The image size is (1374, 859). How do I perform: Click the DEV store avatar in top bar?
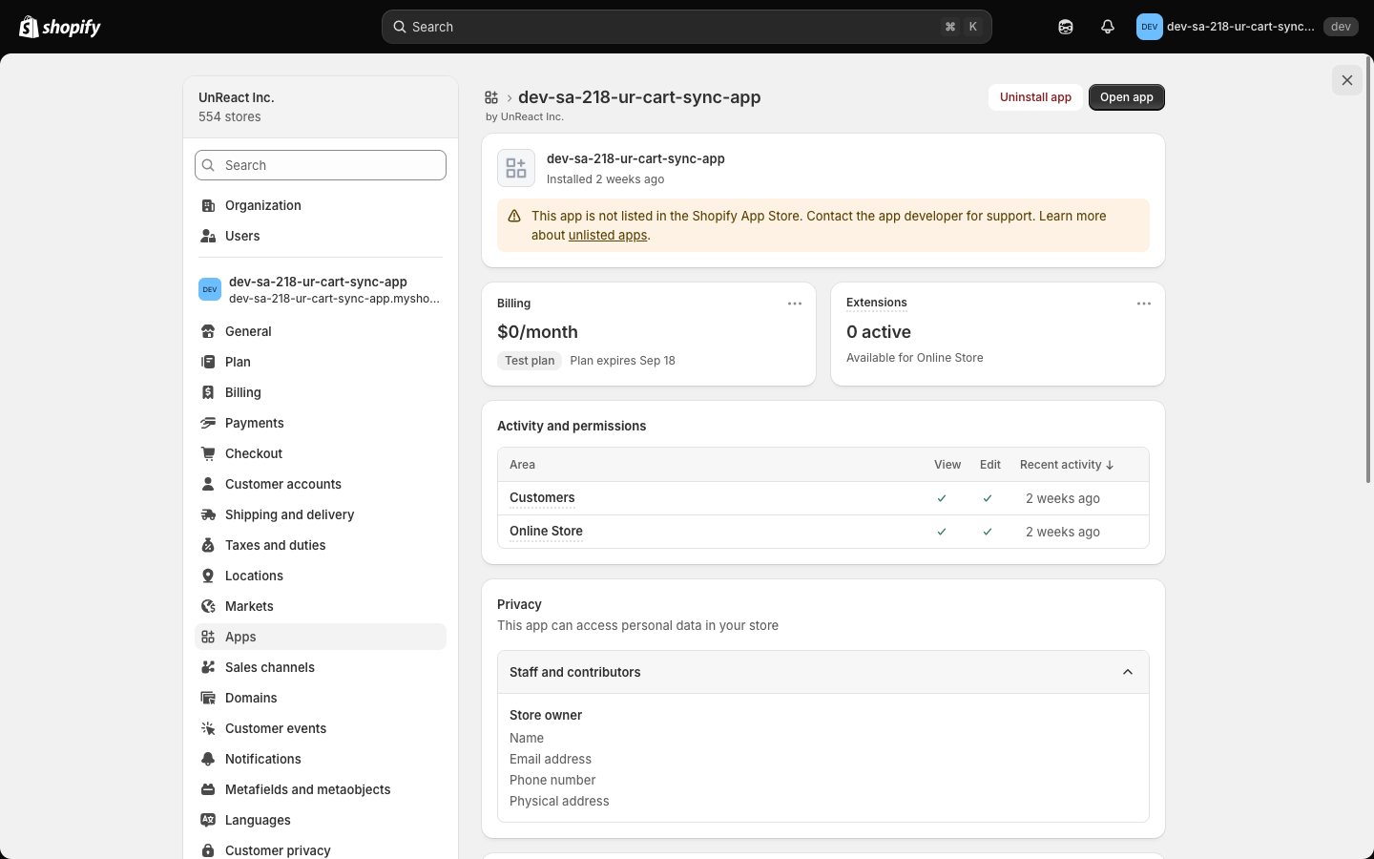(x=1150, y=27)
